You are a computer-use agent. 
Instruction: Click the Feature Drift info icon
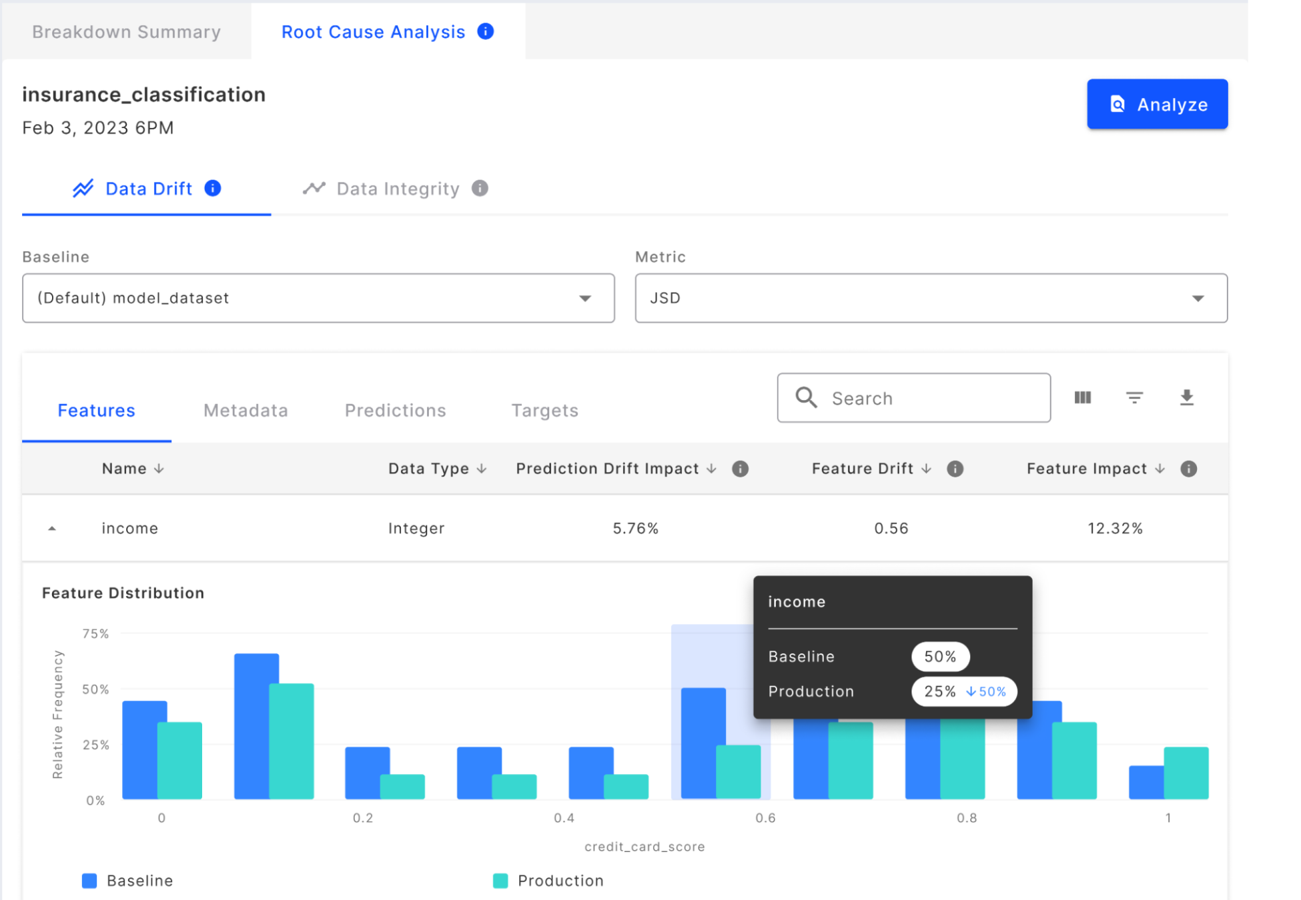(x=955, y=469)
